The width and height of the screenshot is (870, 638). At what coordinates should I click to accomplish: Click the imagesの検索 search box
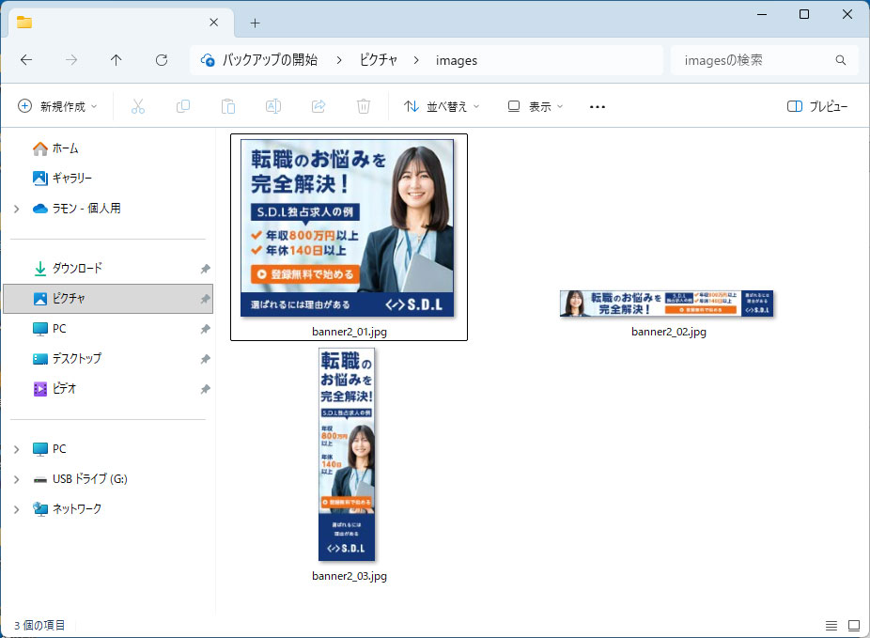(752, 60)
